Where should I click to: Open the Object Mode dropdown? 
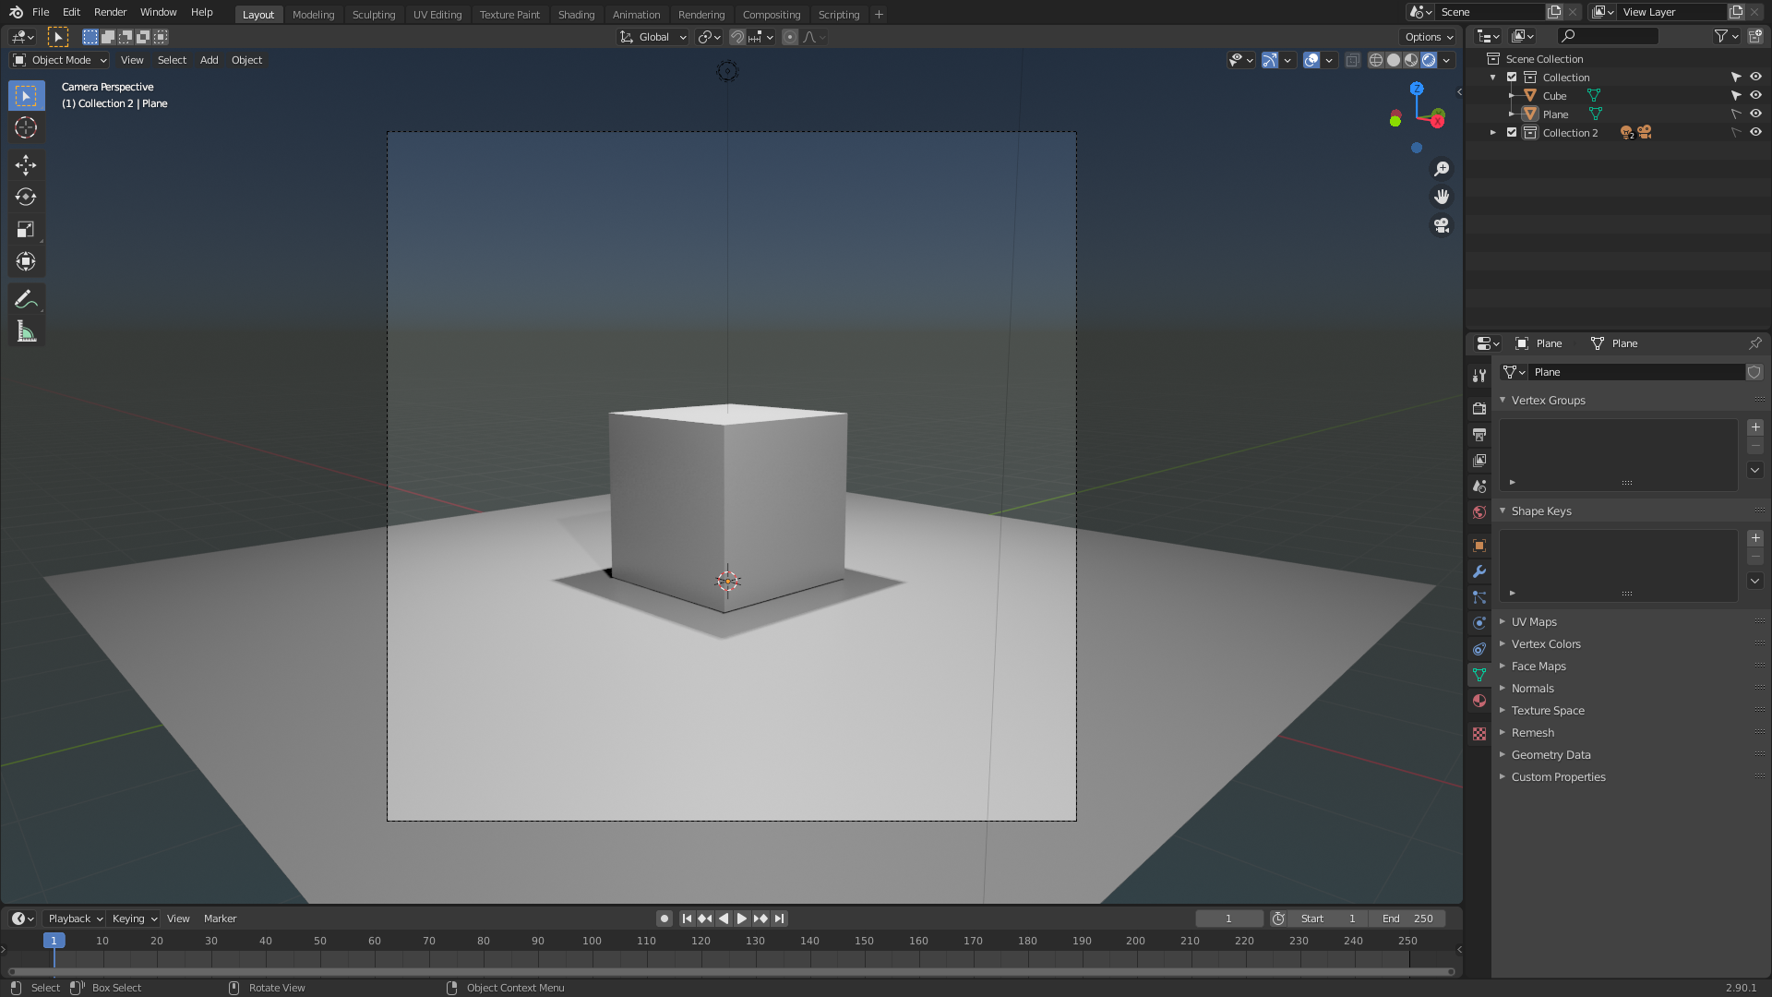coord(60,60)
